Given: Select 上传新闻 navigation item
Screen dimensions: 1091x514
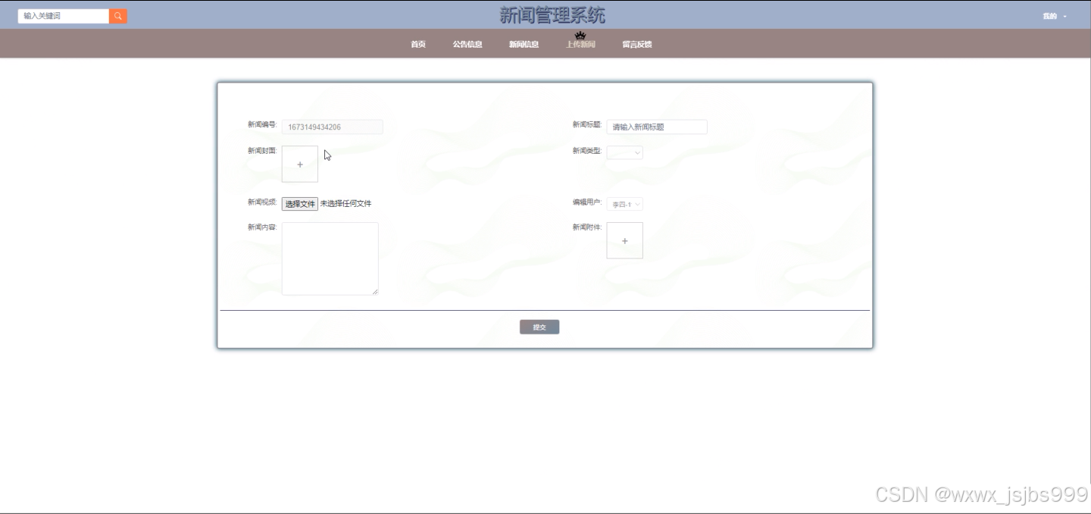Looking at the screenshot, I should [580, 44].
